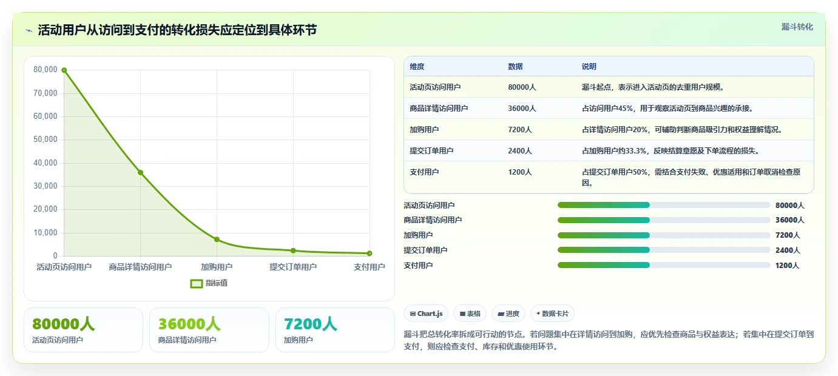Click the chart point for 提交订单用户
The height and width of the screenshot is (376, 838).
293,250
